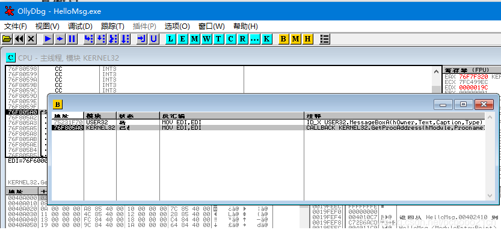Open the 帮助(H) menu

tap(245, 26)
